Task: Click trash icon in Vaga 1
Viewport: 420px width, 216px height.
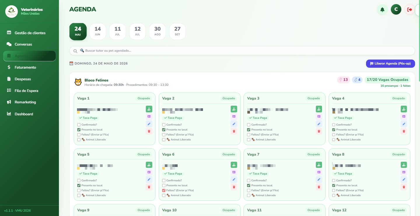Action: click(149, 131)
